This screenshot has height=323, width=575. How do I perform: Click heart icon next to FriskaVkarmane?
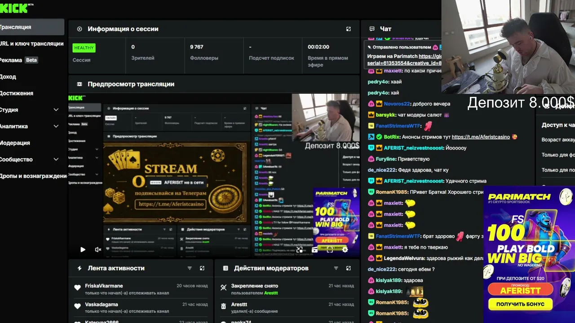pos(77,288)
